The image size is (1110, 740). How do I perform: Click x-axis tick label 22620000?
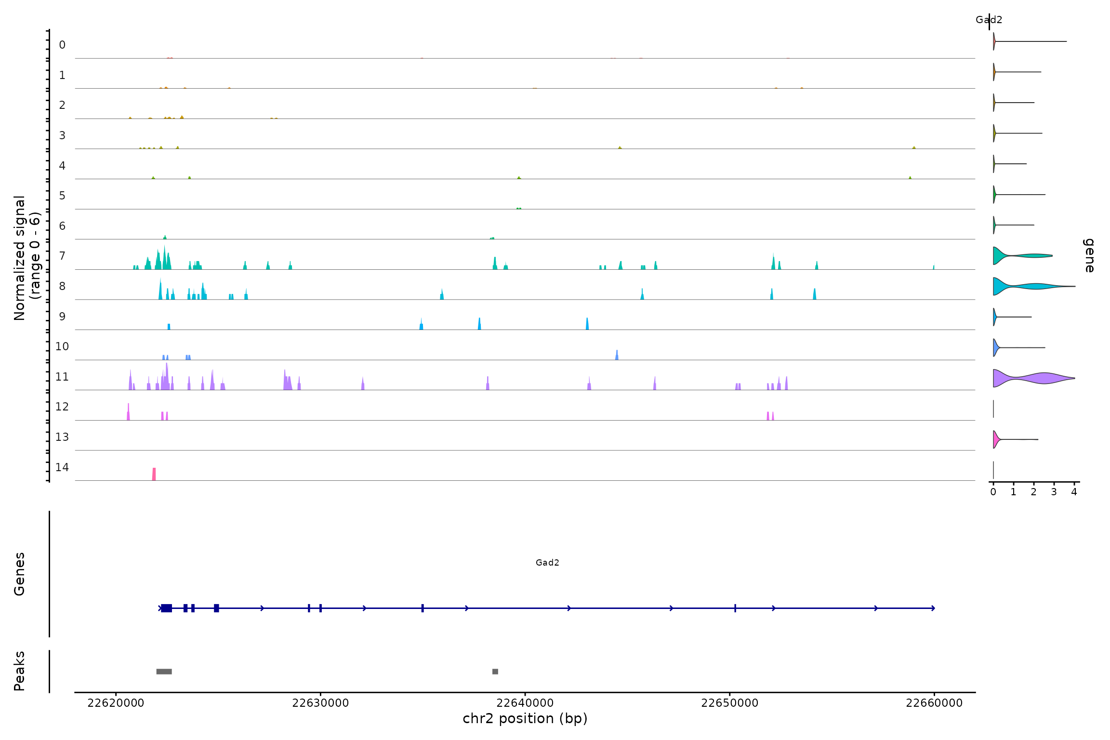tap(116, 703)
